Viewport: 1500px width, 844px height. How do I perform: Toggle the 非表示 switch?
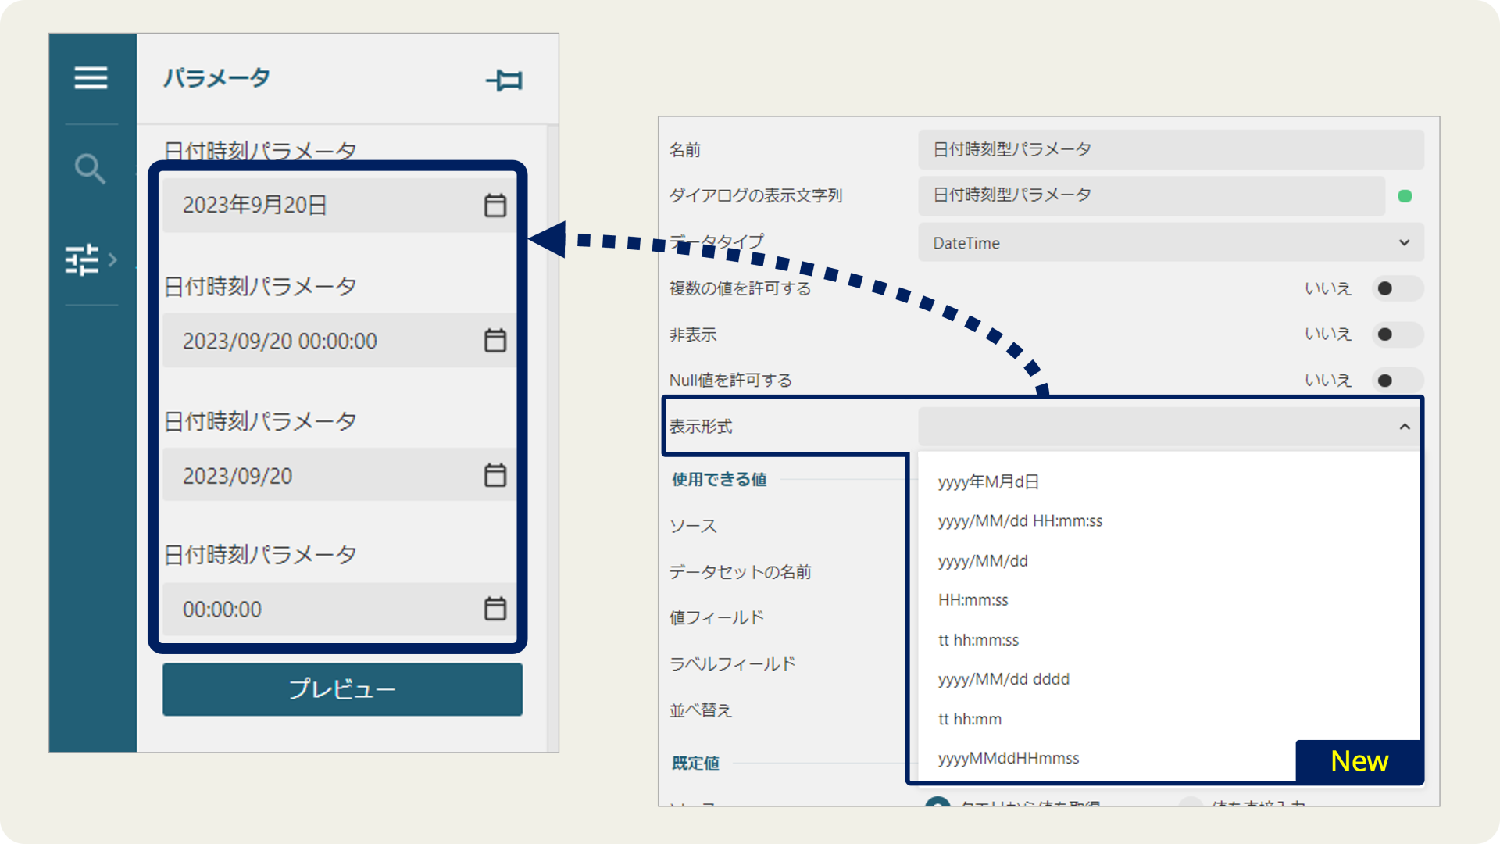[1397, 334]
